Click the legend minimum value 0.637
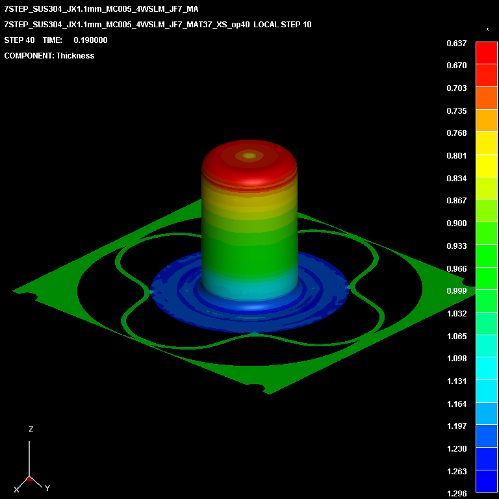This screenshot has height=499, width=499. (456, 44)
